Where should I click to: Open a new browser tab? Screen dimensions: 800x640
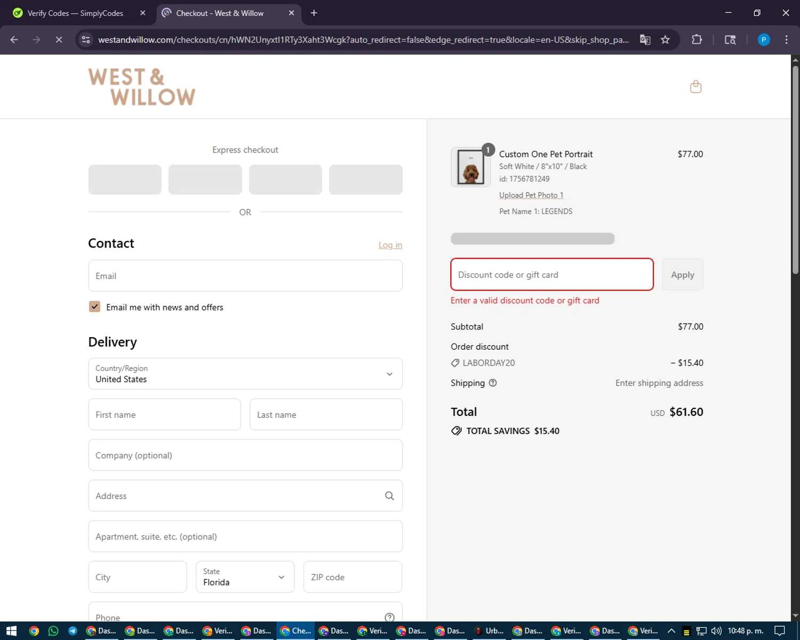[x=314, y=13]
